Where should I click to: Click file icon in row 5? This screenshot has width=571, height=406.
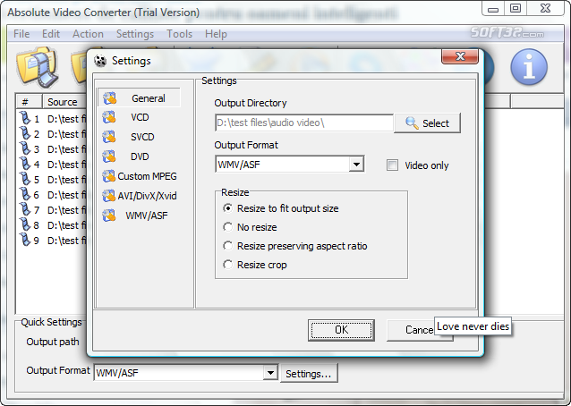[x=25, y=180]
